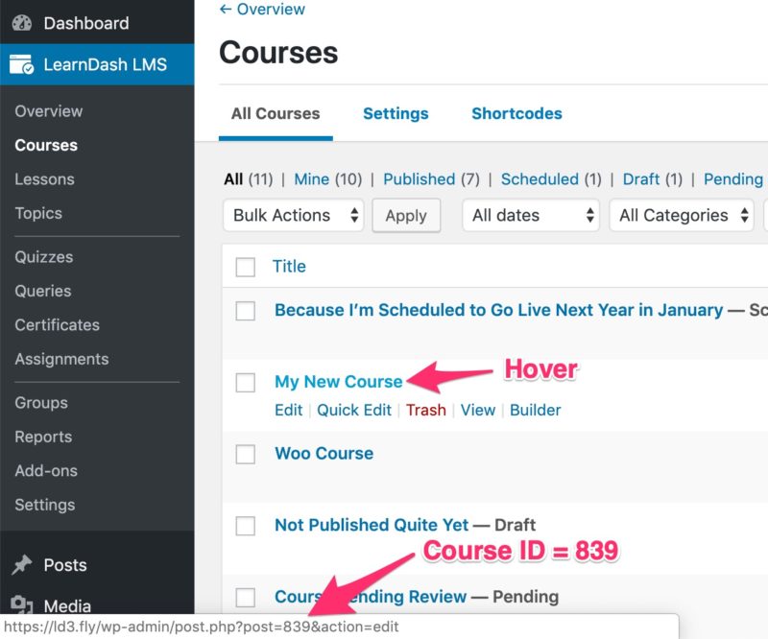Filter courses by Published status

[x=419, y=178]
